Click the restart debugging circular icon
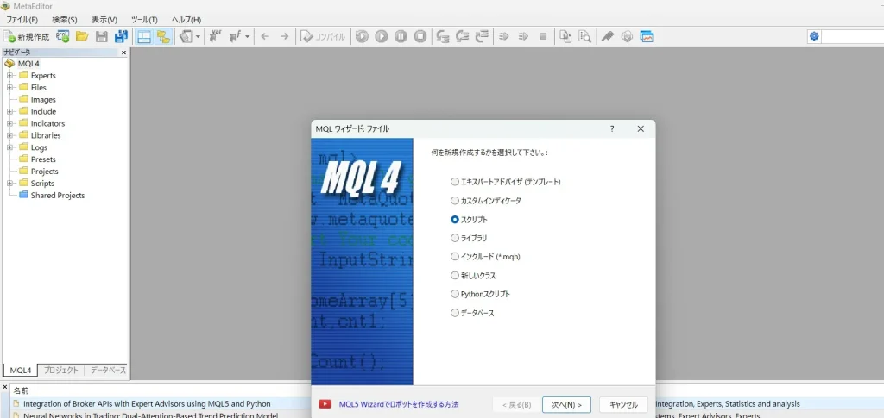The image size is (884, 418). (362, 36)
